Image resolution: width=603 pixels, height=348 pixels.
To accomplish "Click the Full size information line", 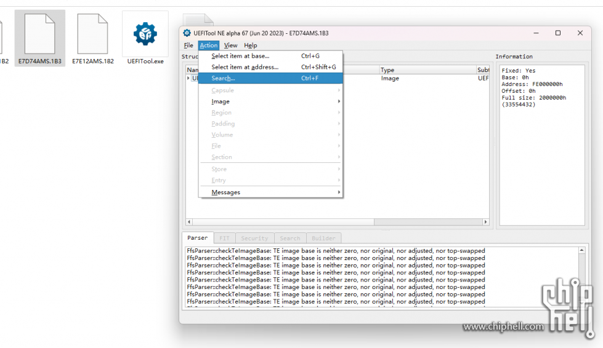I will (x=534, y=101).
